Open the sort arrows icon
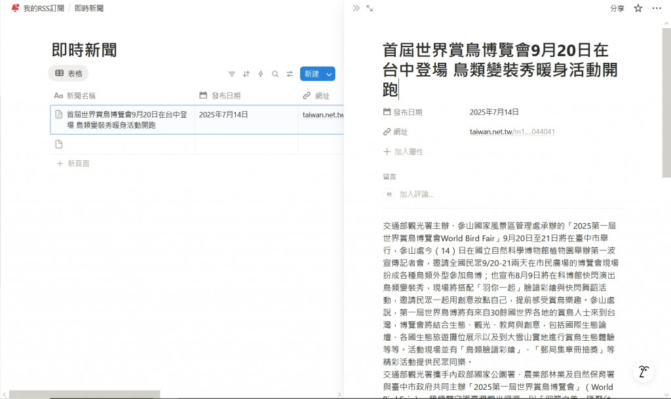Viewport: 671px width, 399px height. point(246,74)
